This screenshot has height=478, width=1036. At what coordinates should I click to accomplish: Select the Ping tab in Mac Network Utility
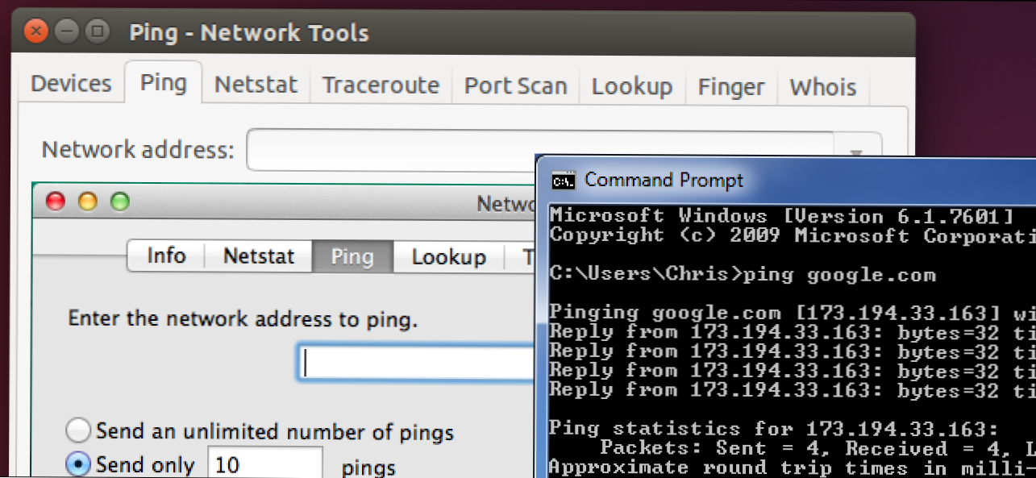352,256
